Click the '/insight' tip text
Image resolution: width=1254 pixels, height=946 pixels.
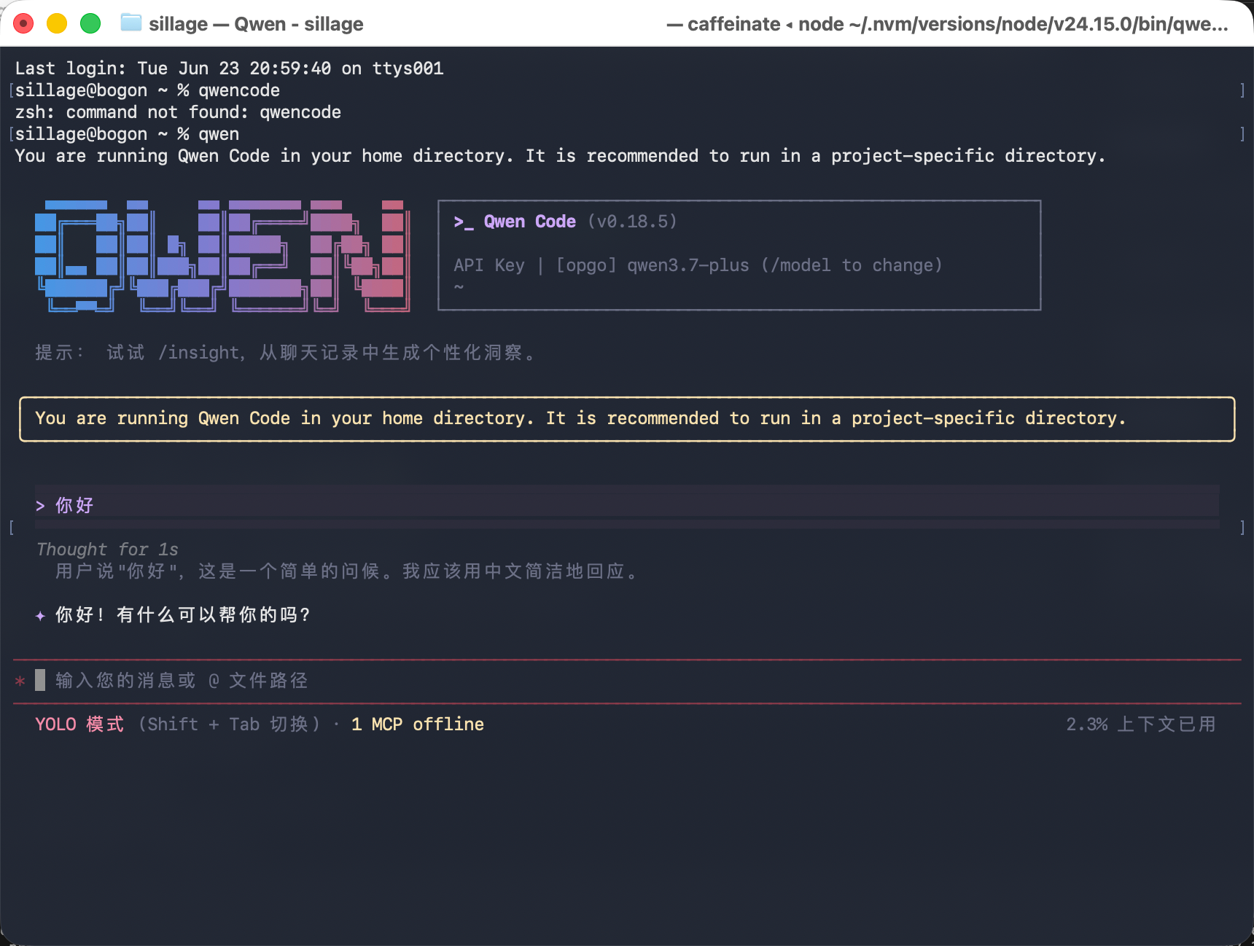(x=199, y=353)
